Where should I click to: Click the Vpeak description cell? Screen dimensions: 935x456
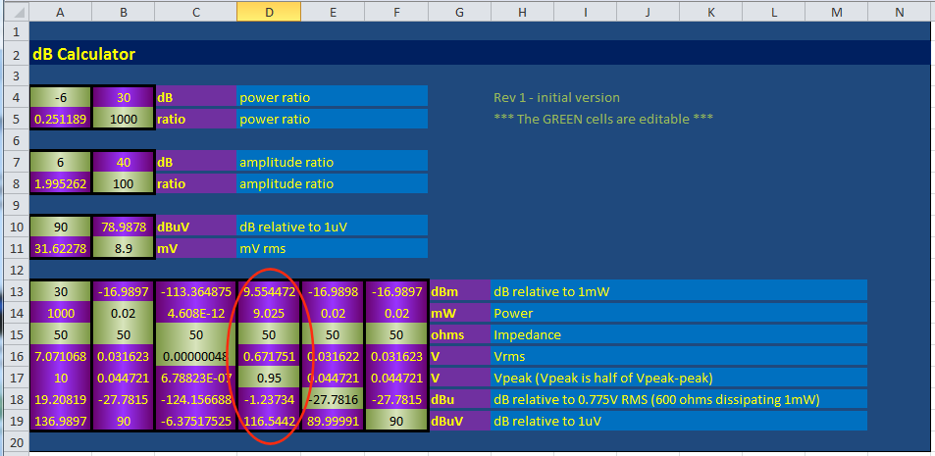pyautogui.click(x=679, y=378)
